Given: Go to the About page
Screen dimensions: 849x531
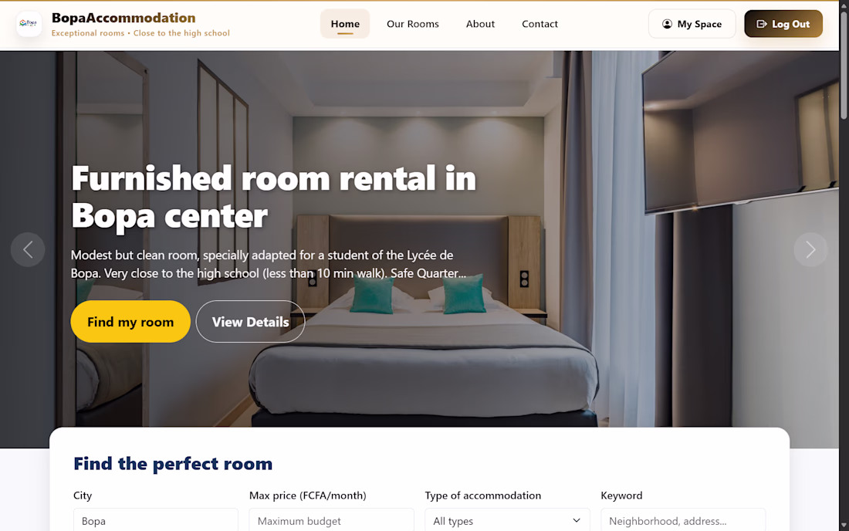Looking at the screenshot, I should 480,24.
